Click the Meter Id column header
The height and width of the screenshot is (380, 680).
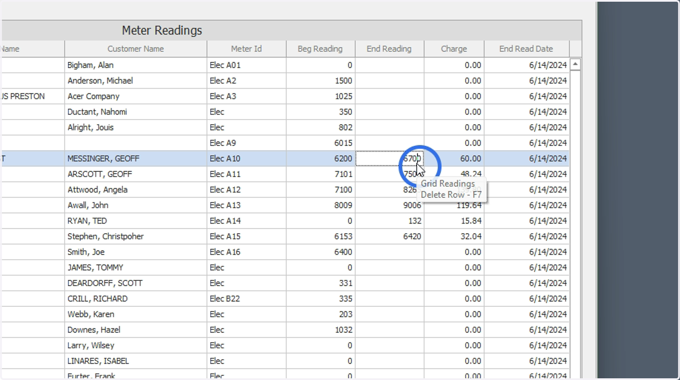[x=246, y=49]
